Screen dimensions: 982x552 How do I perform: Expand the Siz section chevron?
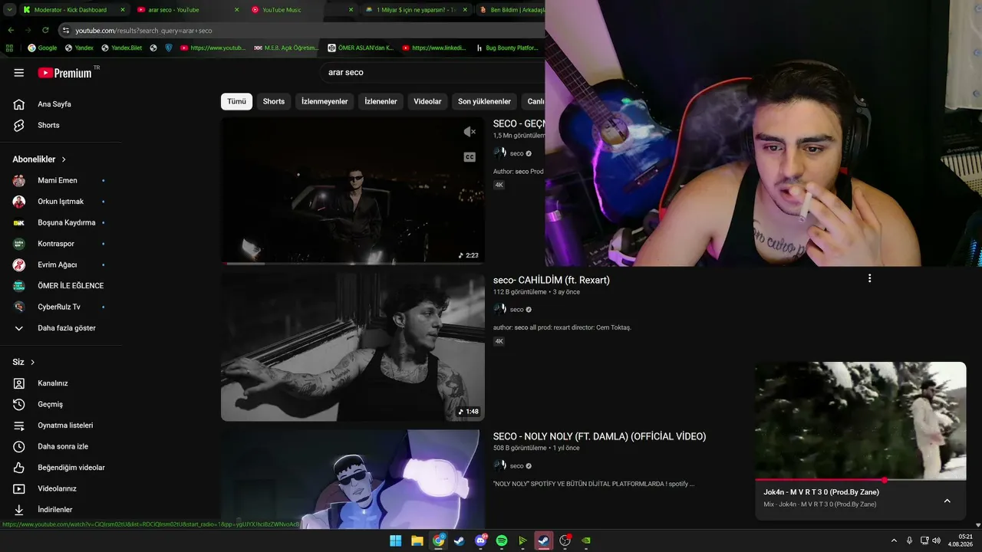33,362
